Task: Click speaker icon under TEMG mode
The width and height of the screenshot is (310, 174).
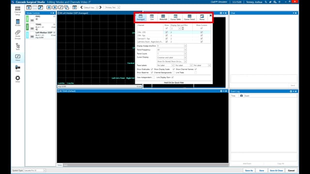Action: (x=37, y=29)
